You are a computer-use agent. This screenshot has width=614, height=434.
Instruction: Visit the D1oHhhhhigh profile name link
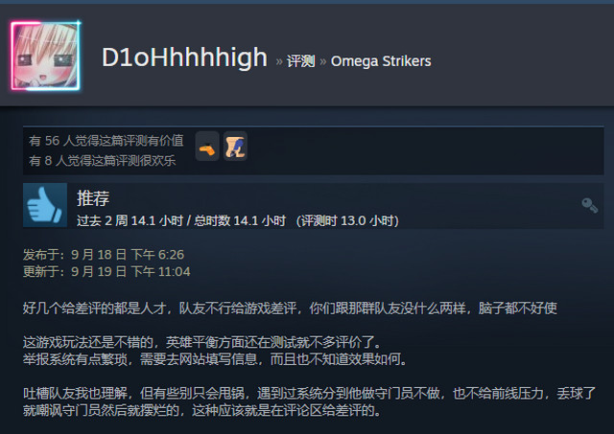(184, 57)
